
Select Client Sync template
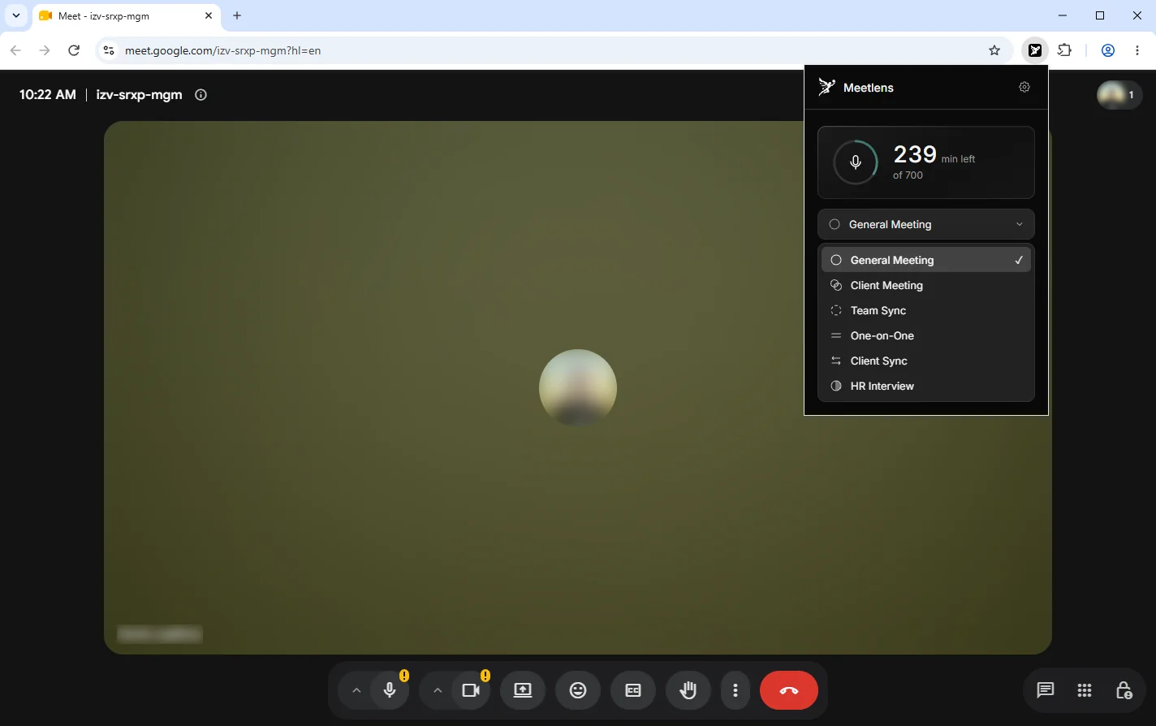coord(926,361)
